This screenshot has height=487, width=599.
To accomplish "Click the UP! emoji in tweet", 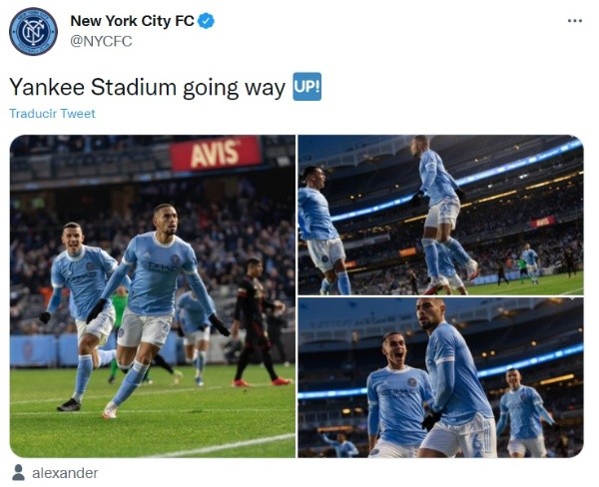I will (307, 87).
